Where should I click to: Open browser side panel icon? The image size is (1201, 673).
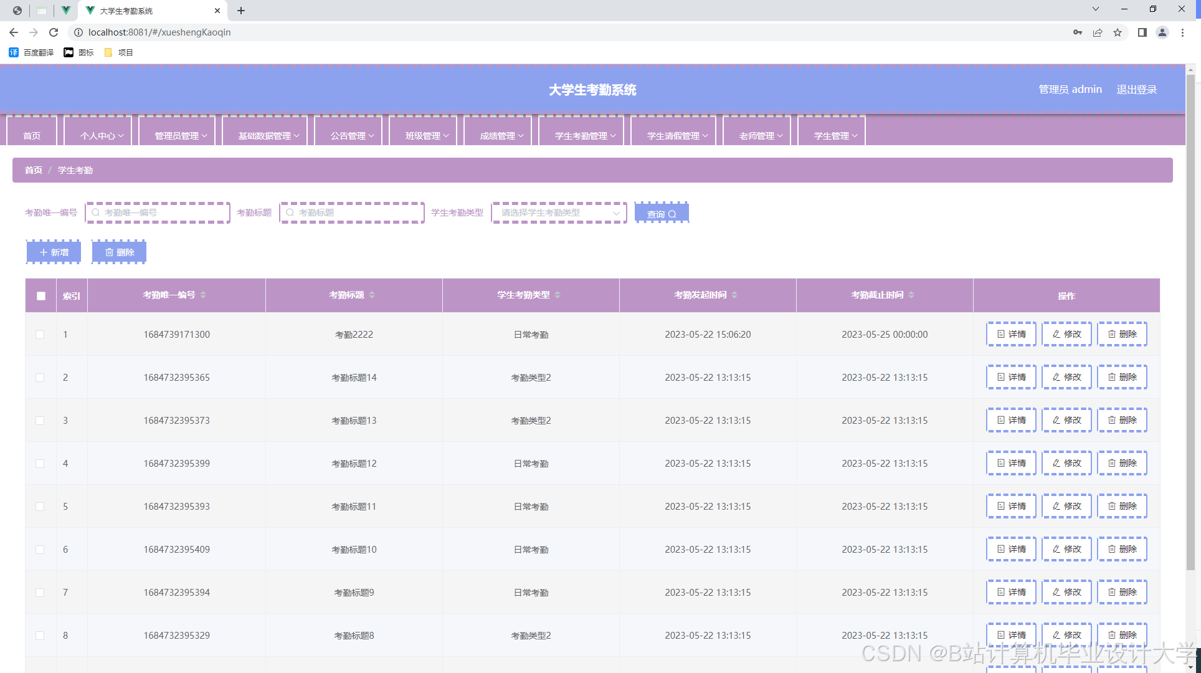[x=1142, y=32]
